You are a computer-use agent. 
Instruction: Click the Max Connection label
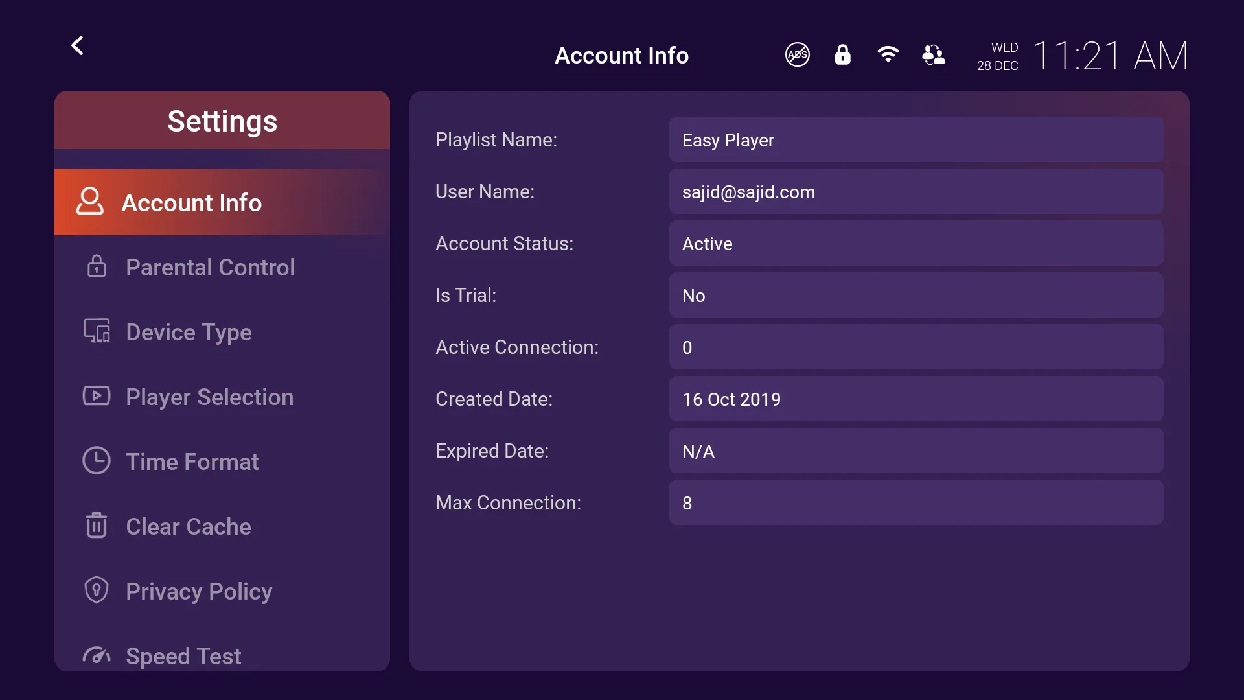point(509,503)
